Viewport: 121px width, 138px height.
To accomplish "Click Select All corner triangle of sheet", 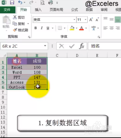I will (x=4, y=55).
